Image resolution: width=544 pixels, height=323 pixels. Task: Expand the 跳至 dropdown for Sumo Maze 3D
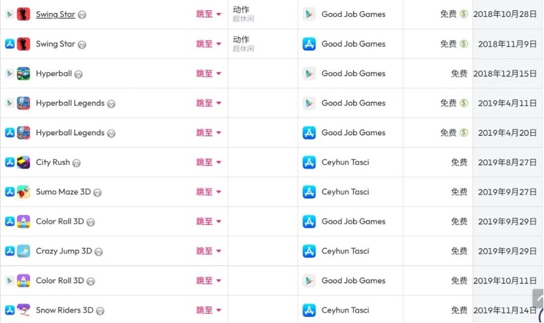[209, 192]
